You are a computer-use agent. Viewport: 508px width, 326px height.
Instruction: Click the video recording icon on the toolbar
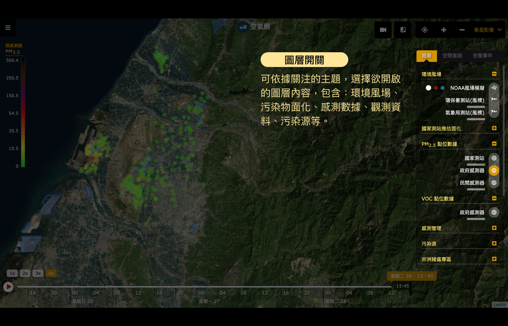383,30
